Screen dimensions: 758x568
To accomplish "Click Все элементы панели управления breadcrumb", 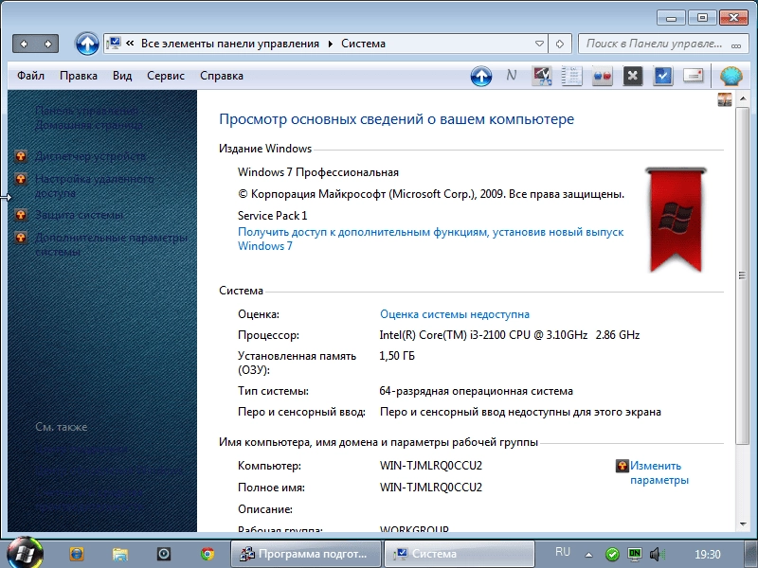I will pos(230,44).
